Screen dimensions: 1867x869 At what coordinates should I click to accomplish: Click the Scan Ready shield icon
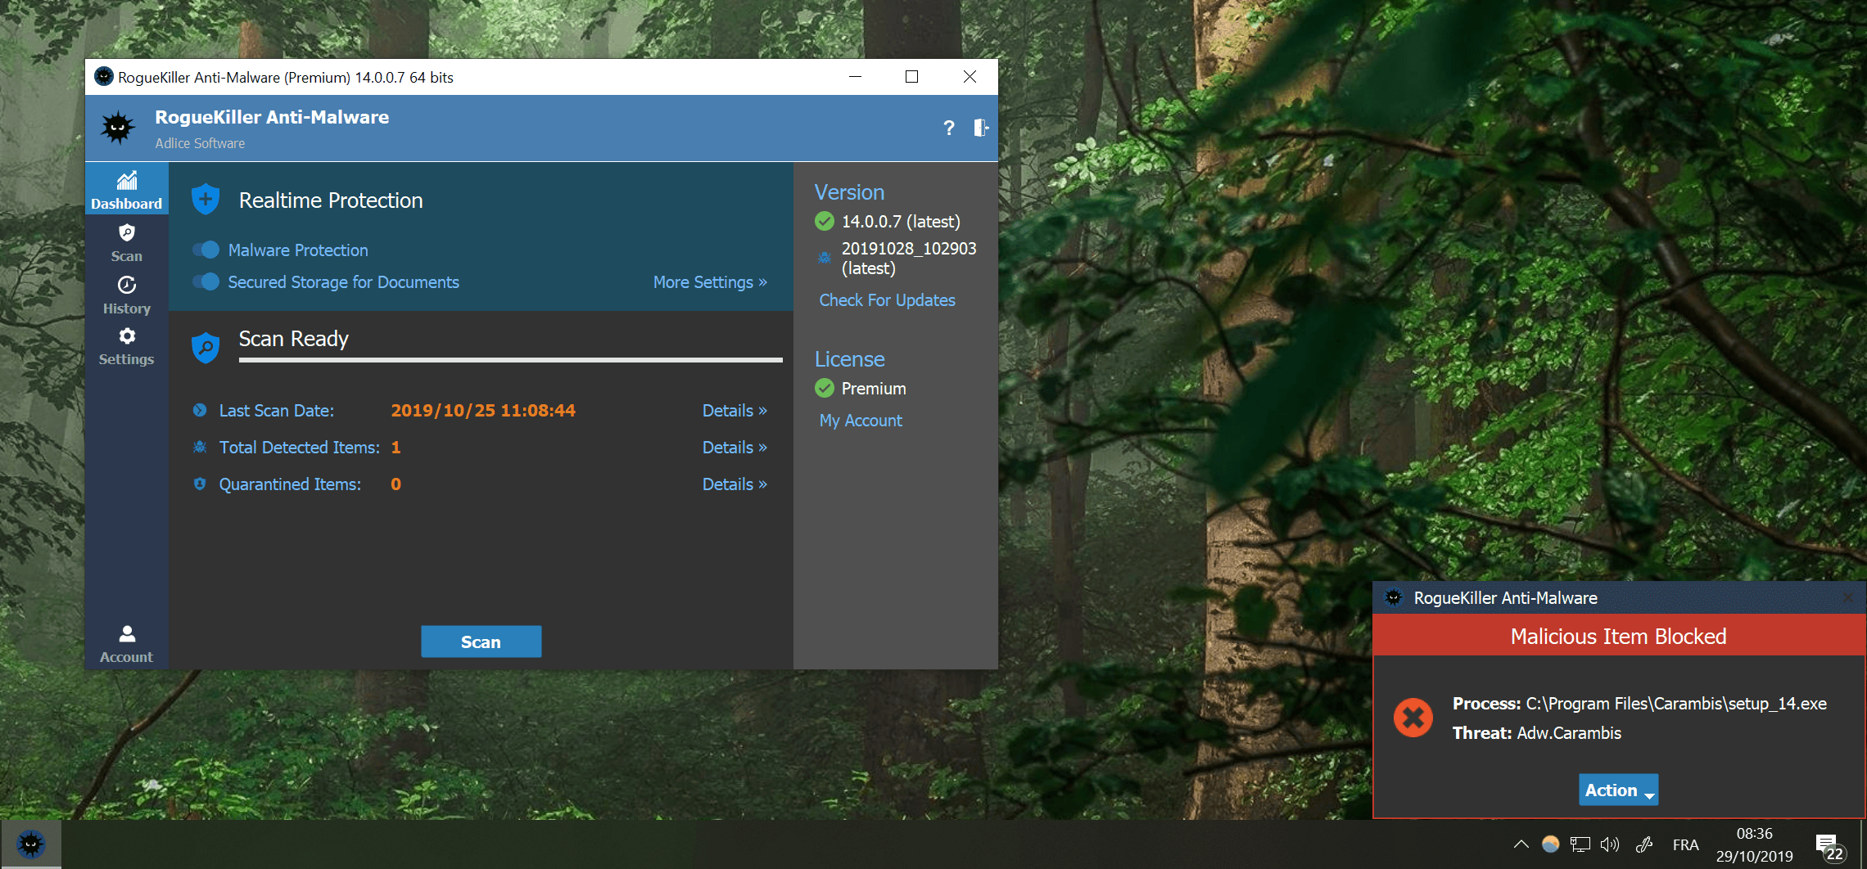click(206, 348)
